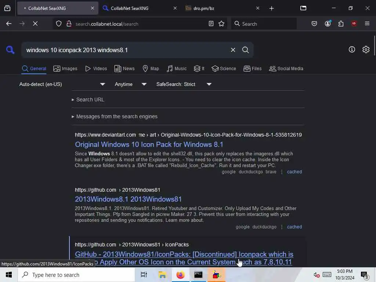This screenshot has width=376, height=282.
Task: Switch to second CollabNet SearXNG tab
Action: click(137, 8)
